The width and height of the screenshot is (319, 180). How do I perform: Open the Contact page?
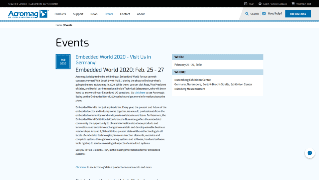(x=125, y=14)
